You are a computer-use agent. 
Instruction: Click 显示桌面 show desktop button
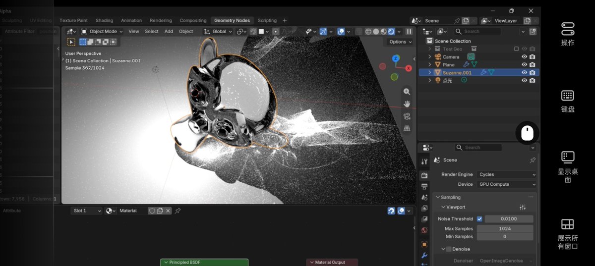(568, 166)
